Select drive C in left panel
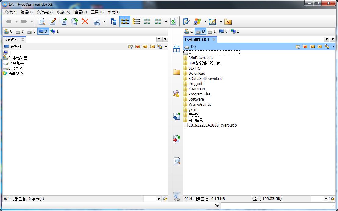Screen dimensions: 338x211 (x=9, y=31)
